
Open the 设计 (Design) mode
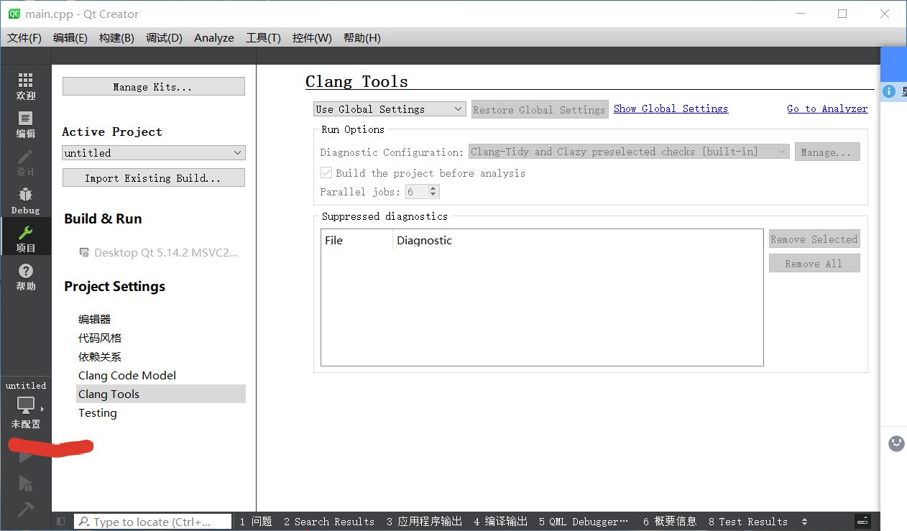click(x=26, y=162)
